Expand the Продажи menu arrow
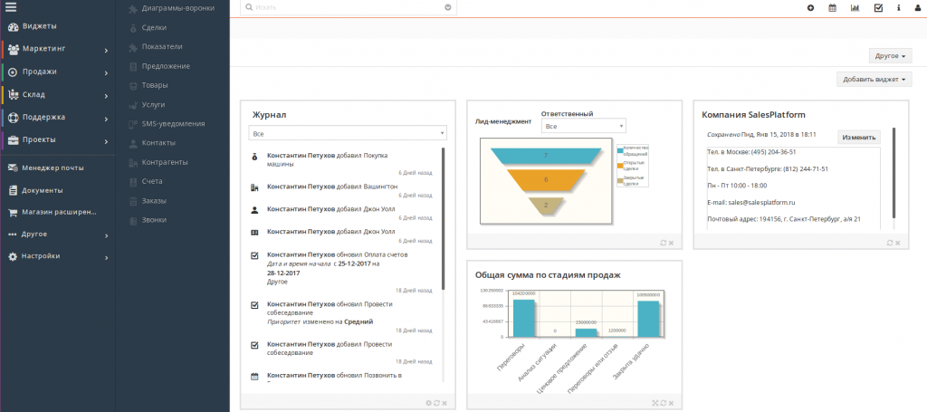 (x=107, y=73)
